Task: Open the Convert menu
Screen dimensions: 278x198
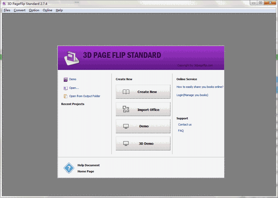Action: point(19,10)
